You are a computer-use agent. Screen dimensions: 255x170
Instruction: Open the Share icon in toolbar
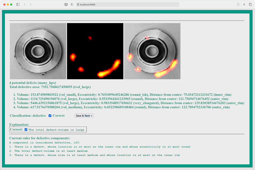tap(238, 4)
